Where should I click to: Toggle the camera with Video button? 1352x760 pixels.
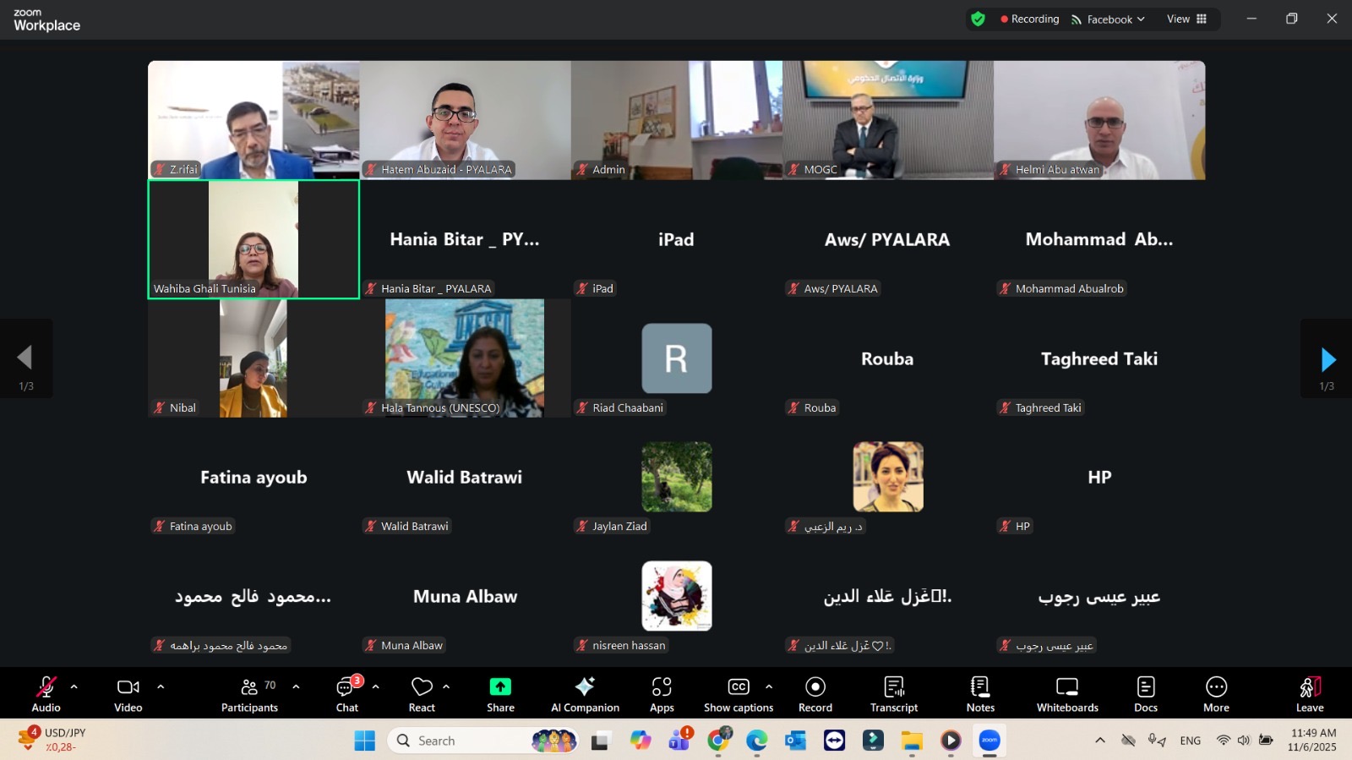point(128,693)
